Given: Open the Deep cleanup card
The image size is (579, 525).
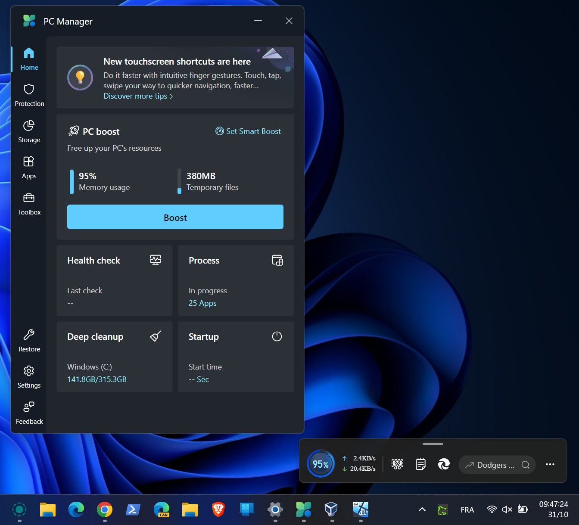Looking at the screenshot, I should (114, 357).
